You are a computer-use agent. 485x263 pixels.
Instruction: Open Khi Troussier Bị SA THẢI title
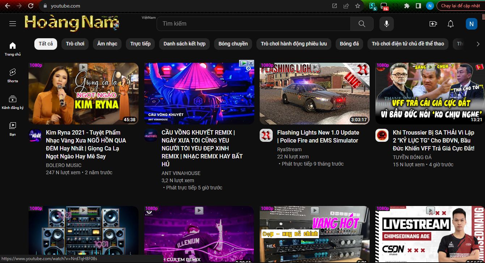point(434,140)
